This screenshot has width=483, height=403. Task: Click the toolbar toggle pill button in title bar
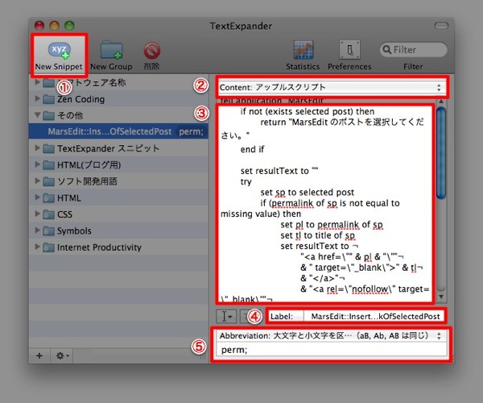click(441, 26)
